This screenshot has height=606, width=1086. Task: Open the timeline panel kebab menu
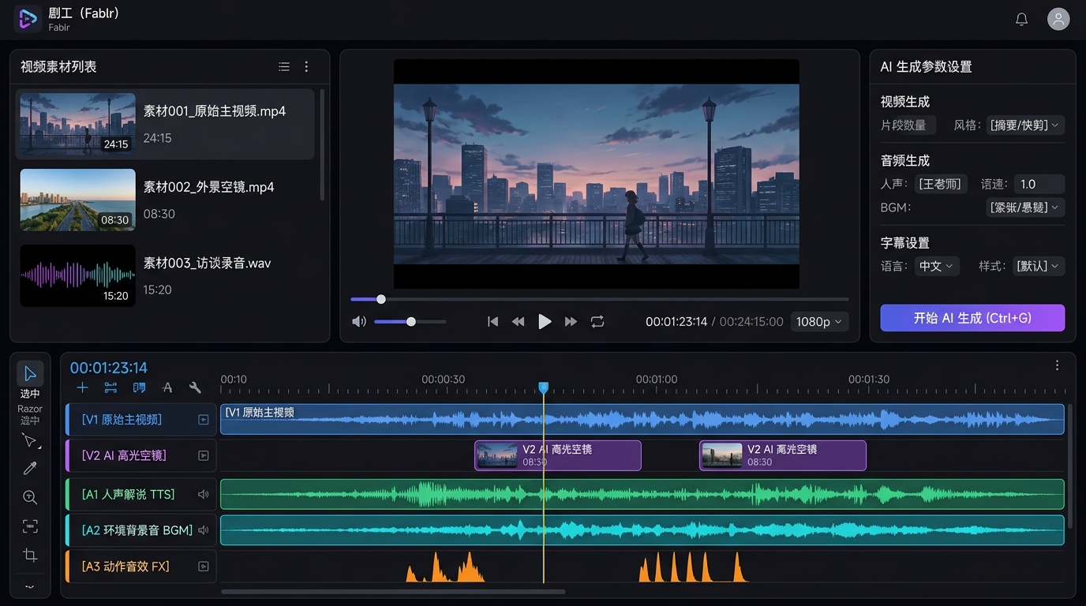click(1057, 365)
